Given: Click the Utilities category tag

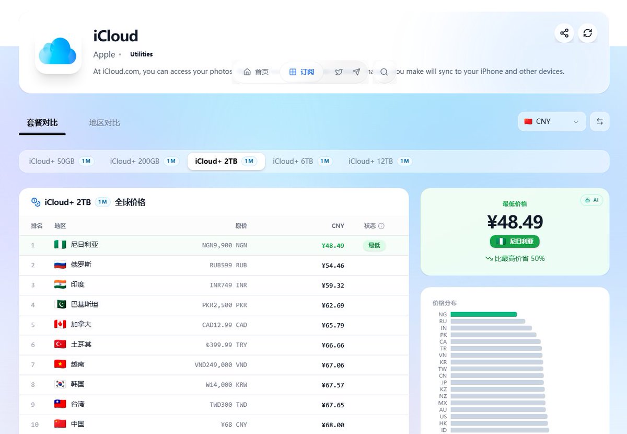Looking at the screenshot, I should [142, 54].
